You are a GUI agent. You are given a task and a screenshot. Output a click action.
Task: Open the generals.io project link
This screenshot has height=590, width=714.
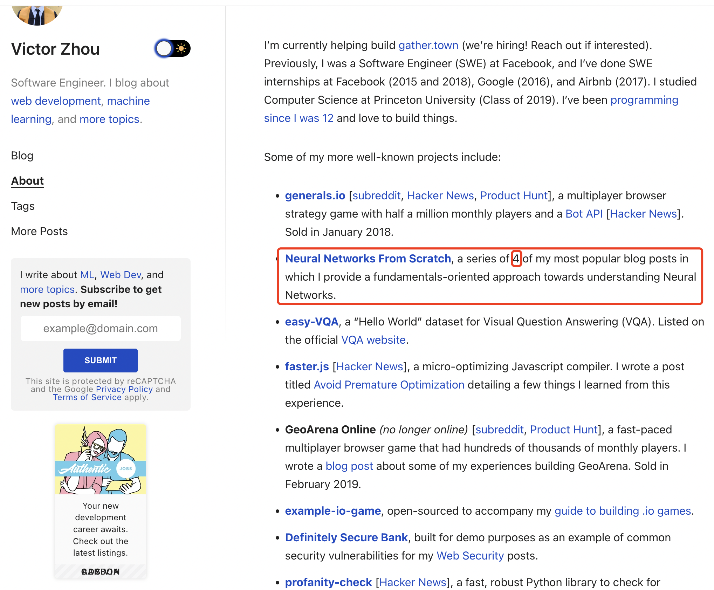(x=315, y=195)
